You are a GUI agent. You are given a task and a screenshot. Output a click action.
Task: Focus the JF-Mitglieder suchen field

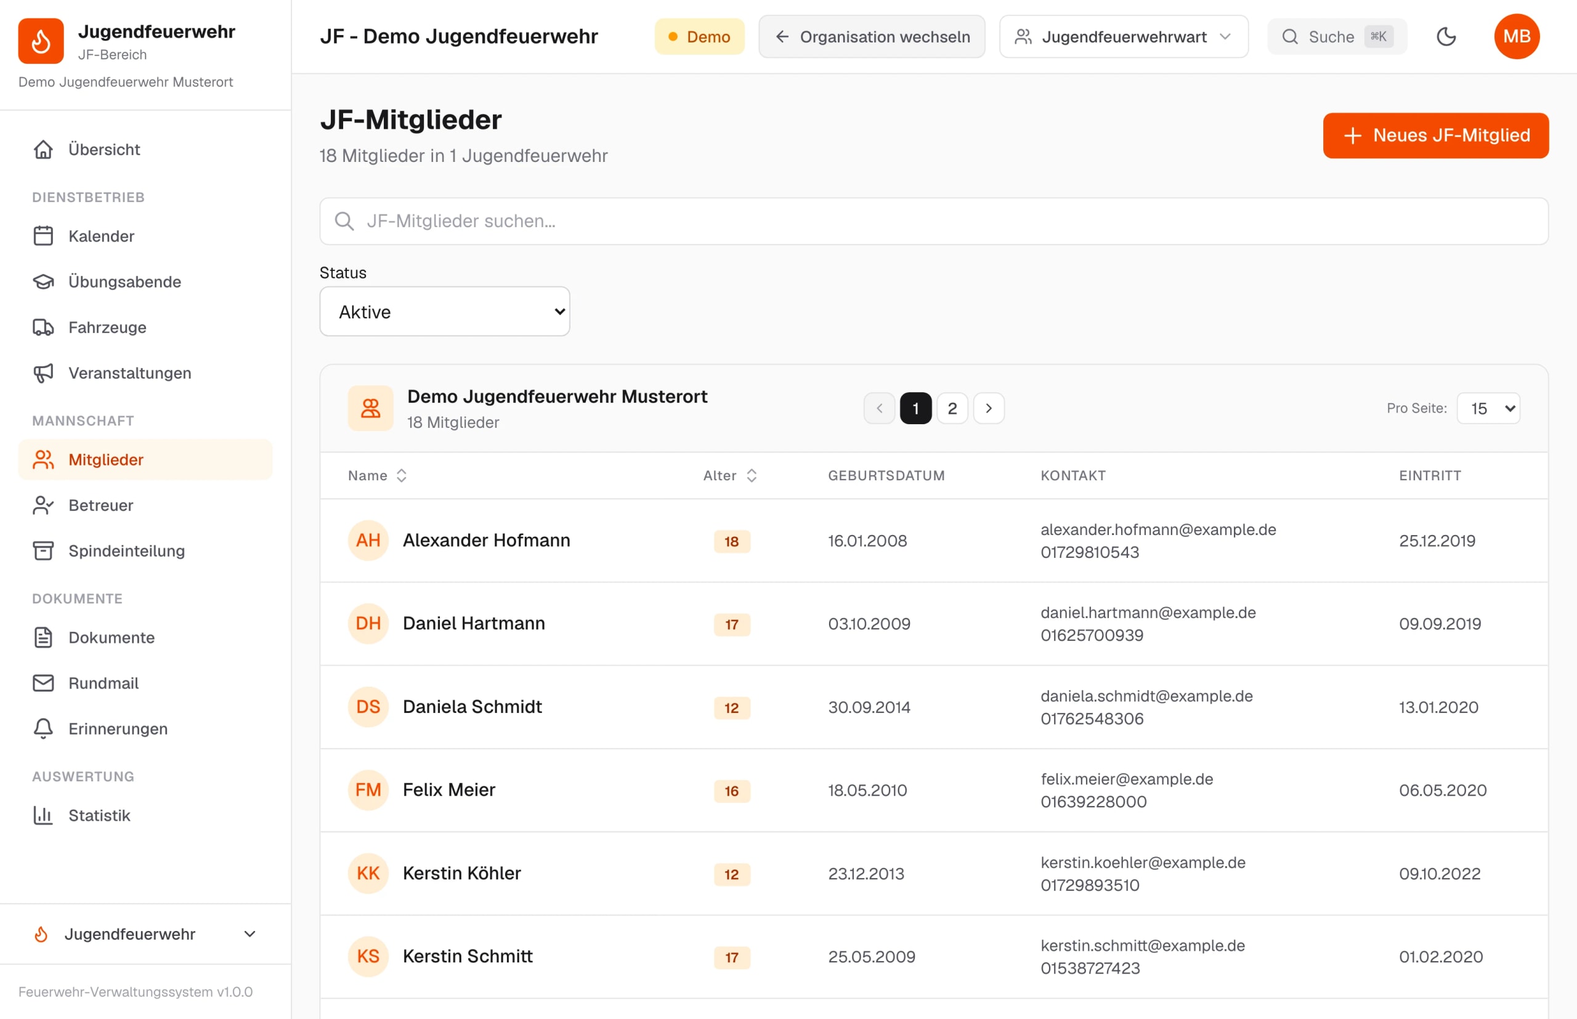[933, 222]
